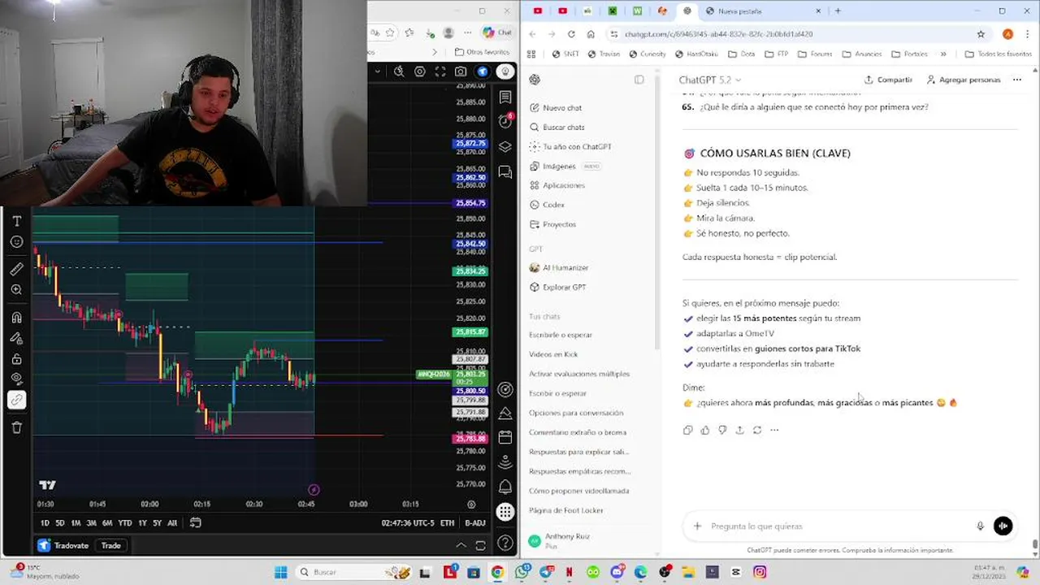Open the emoji/icons tool in TradingView toolbar
The height and width of the screenshot is (585, 1040).
click(x=16, y=242)
